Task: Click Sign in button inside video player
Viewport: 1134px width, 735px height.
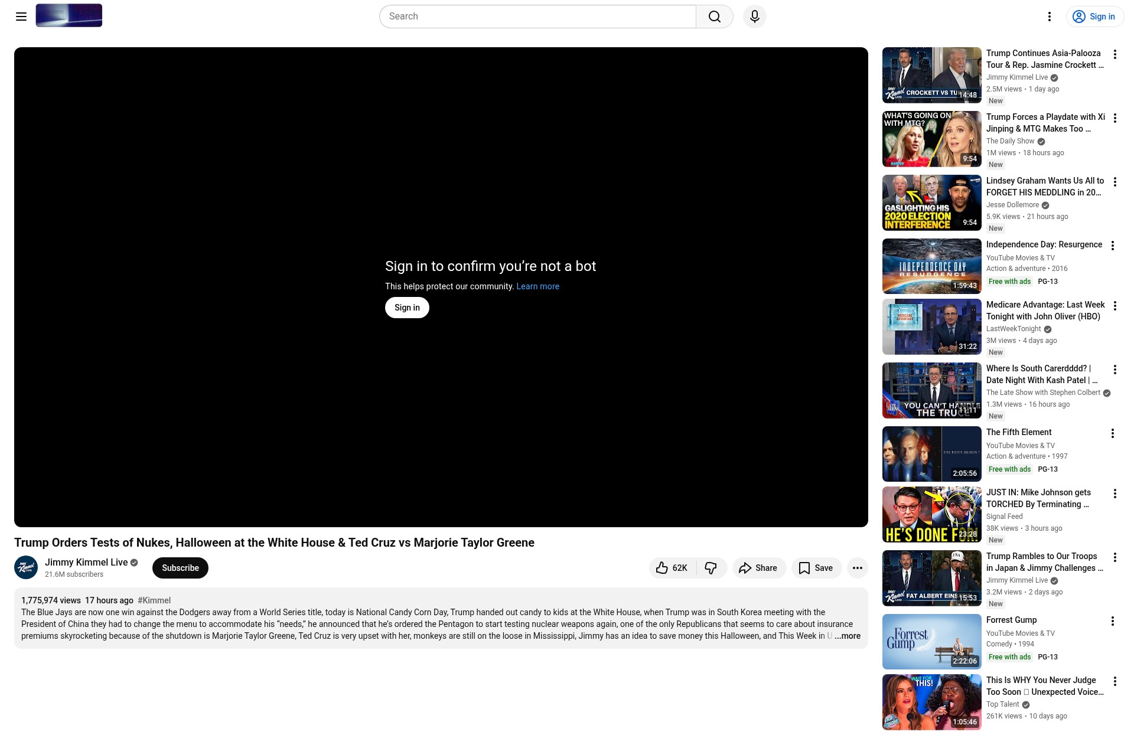Action: [407, 308]
